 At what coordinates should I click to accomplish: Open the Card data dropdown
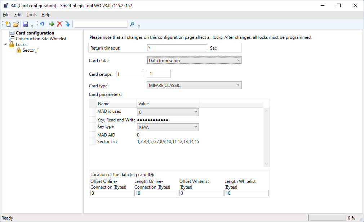[194, 61]
